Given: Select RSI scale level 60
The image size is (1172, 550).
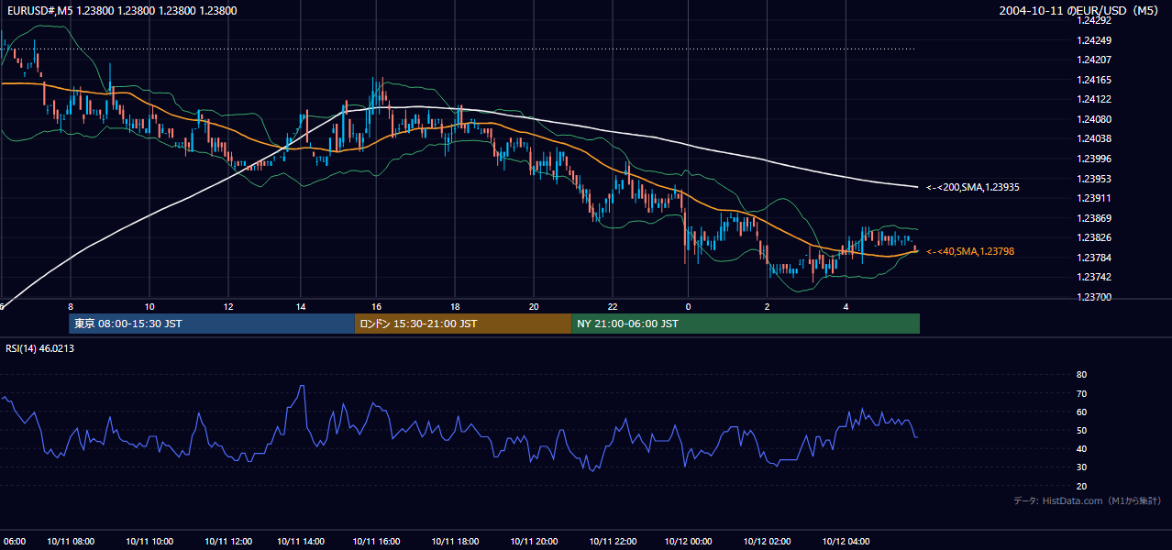Looking at the screenshot, I should coord(1081,412).
